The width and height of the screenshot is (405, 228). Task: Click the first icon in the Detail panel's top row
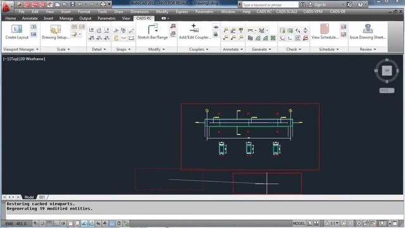pyautogui.click(x=91, y=30)
